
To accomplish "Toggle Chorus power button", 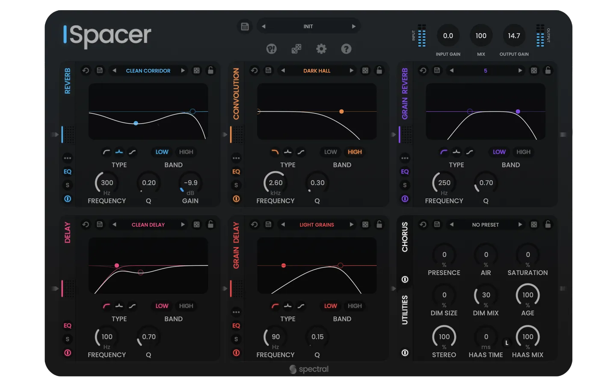I will (405, 279).
